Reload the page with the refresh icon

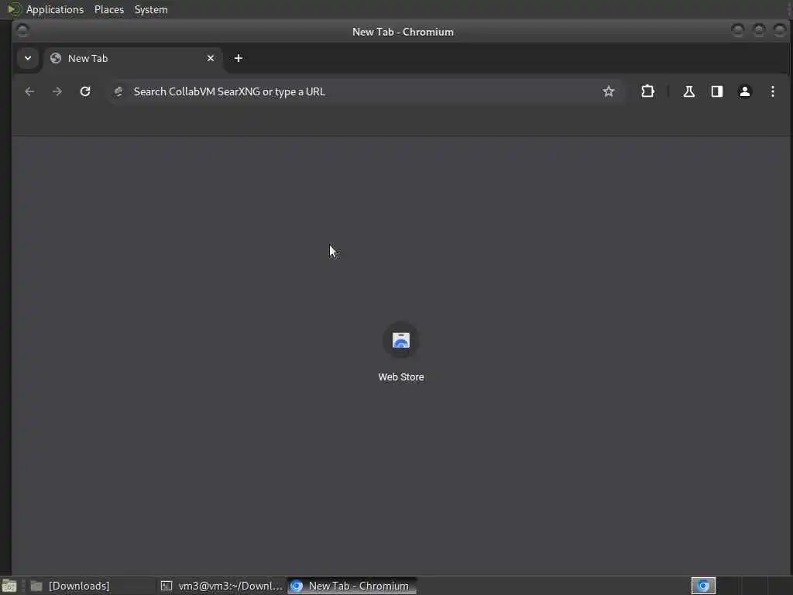[x=85, y=91]
